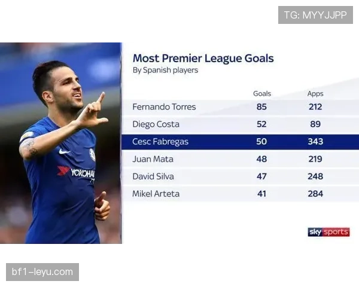Select the Diego Costa player name
Image resolution: width=359 pixels, height=287 pixels.
156,124
